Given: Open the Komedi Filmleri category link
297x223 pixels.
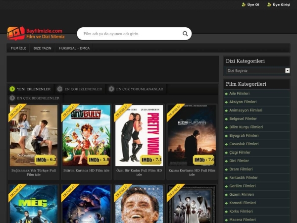Looking at the screenshot, I should (243, 203).
